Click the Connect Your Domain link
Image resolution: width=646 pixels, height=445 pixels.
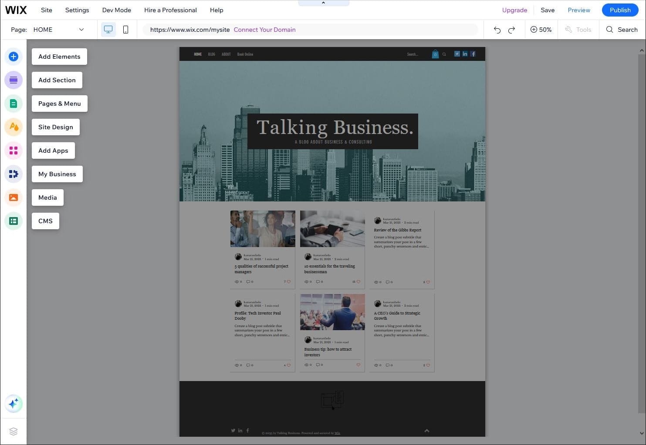click(x=264, y=30)
